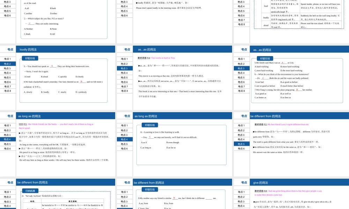Select option 'D.as far as' in question 8

[x=171, y=147]
